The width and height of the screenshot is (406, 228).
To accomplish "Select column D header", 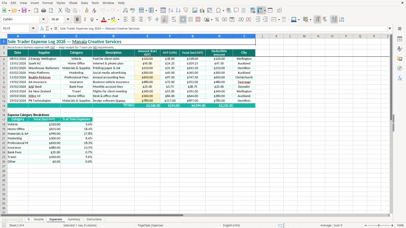I will point(113,36).
